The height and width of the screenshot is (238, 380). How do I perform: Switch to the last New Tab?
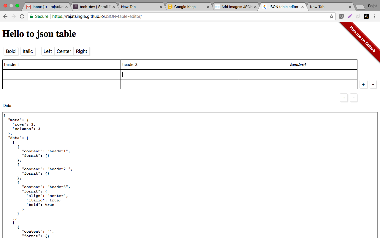330,7
